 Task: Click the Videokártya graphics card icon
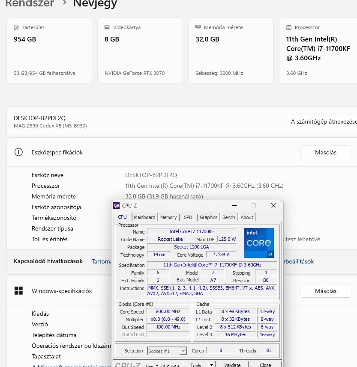[x=107, y=27]
